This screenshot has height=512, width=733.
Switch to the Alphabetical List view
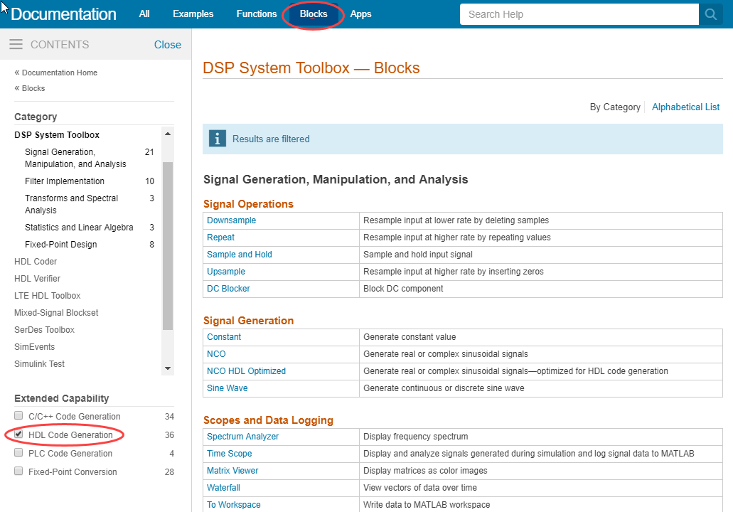coord(685,107)
